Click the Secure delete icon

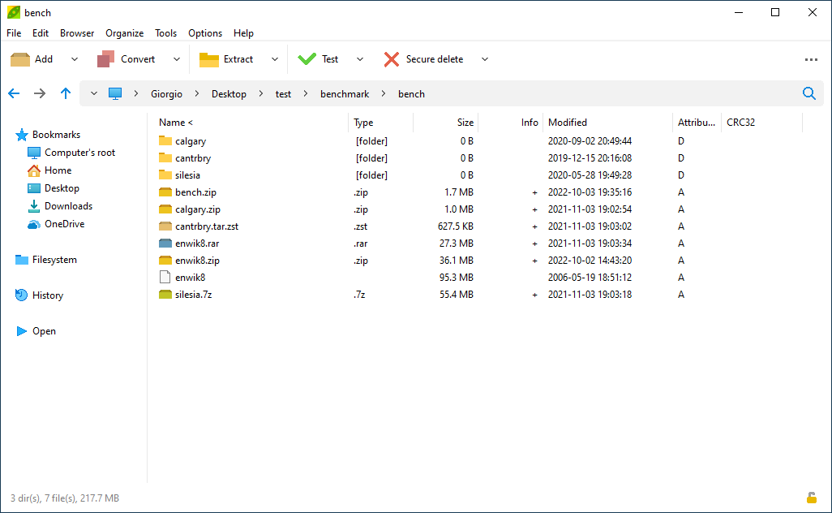tap(393, 58)
